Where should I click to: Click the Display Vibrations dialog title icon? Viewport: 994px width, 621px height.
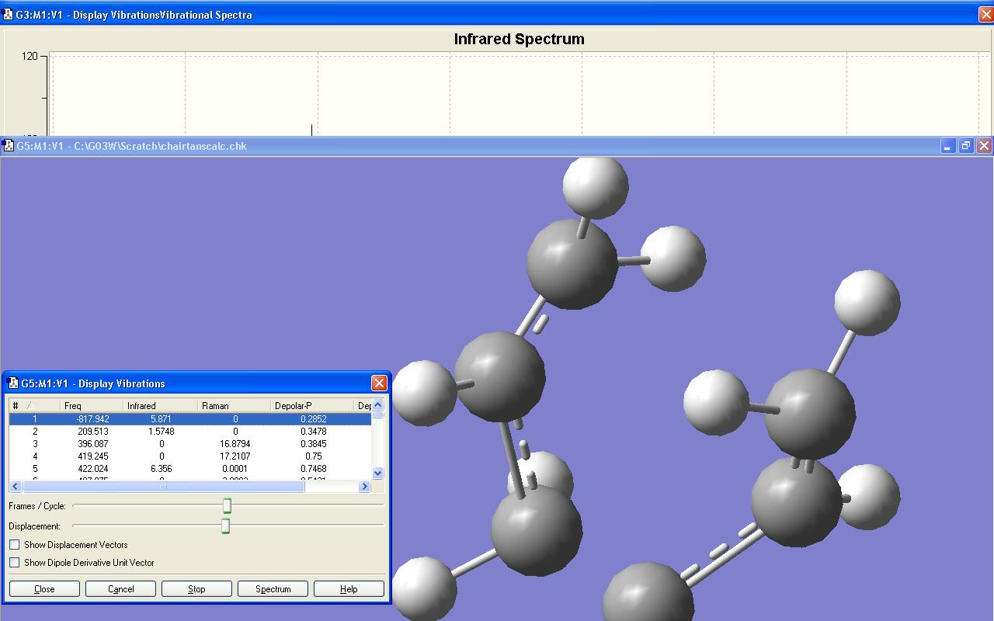(x=12, y=383)
